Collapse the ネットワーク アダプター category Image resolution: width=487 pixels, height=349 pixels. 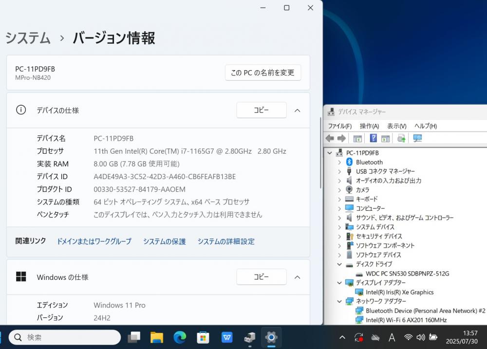(x=339, y=301)
